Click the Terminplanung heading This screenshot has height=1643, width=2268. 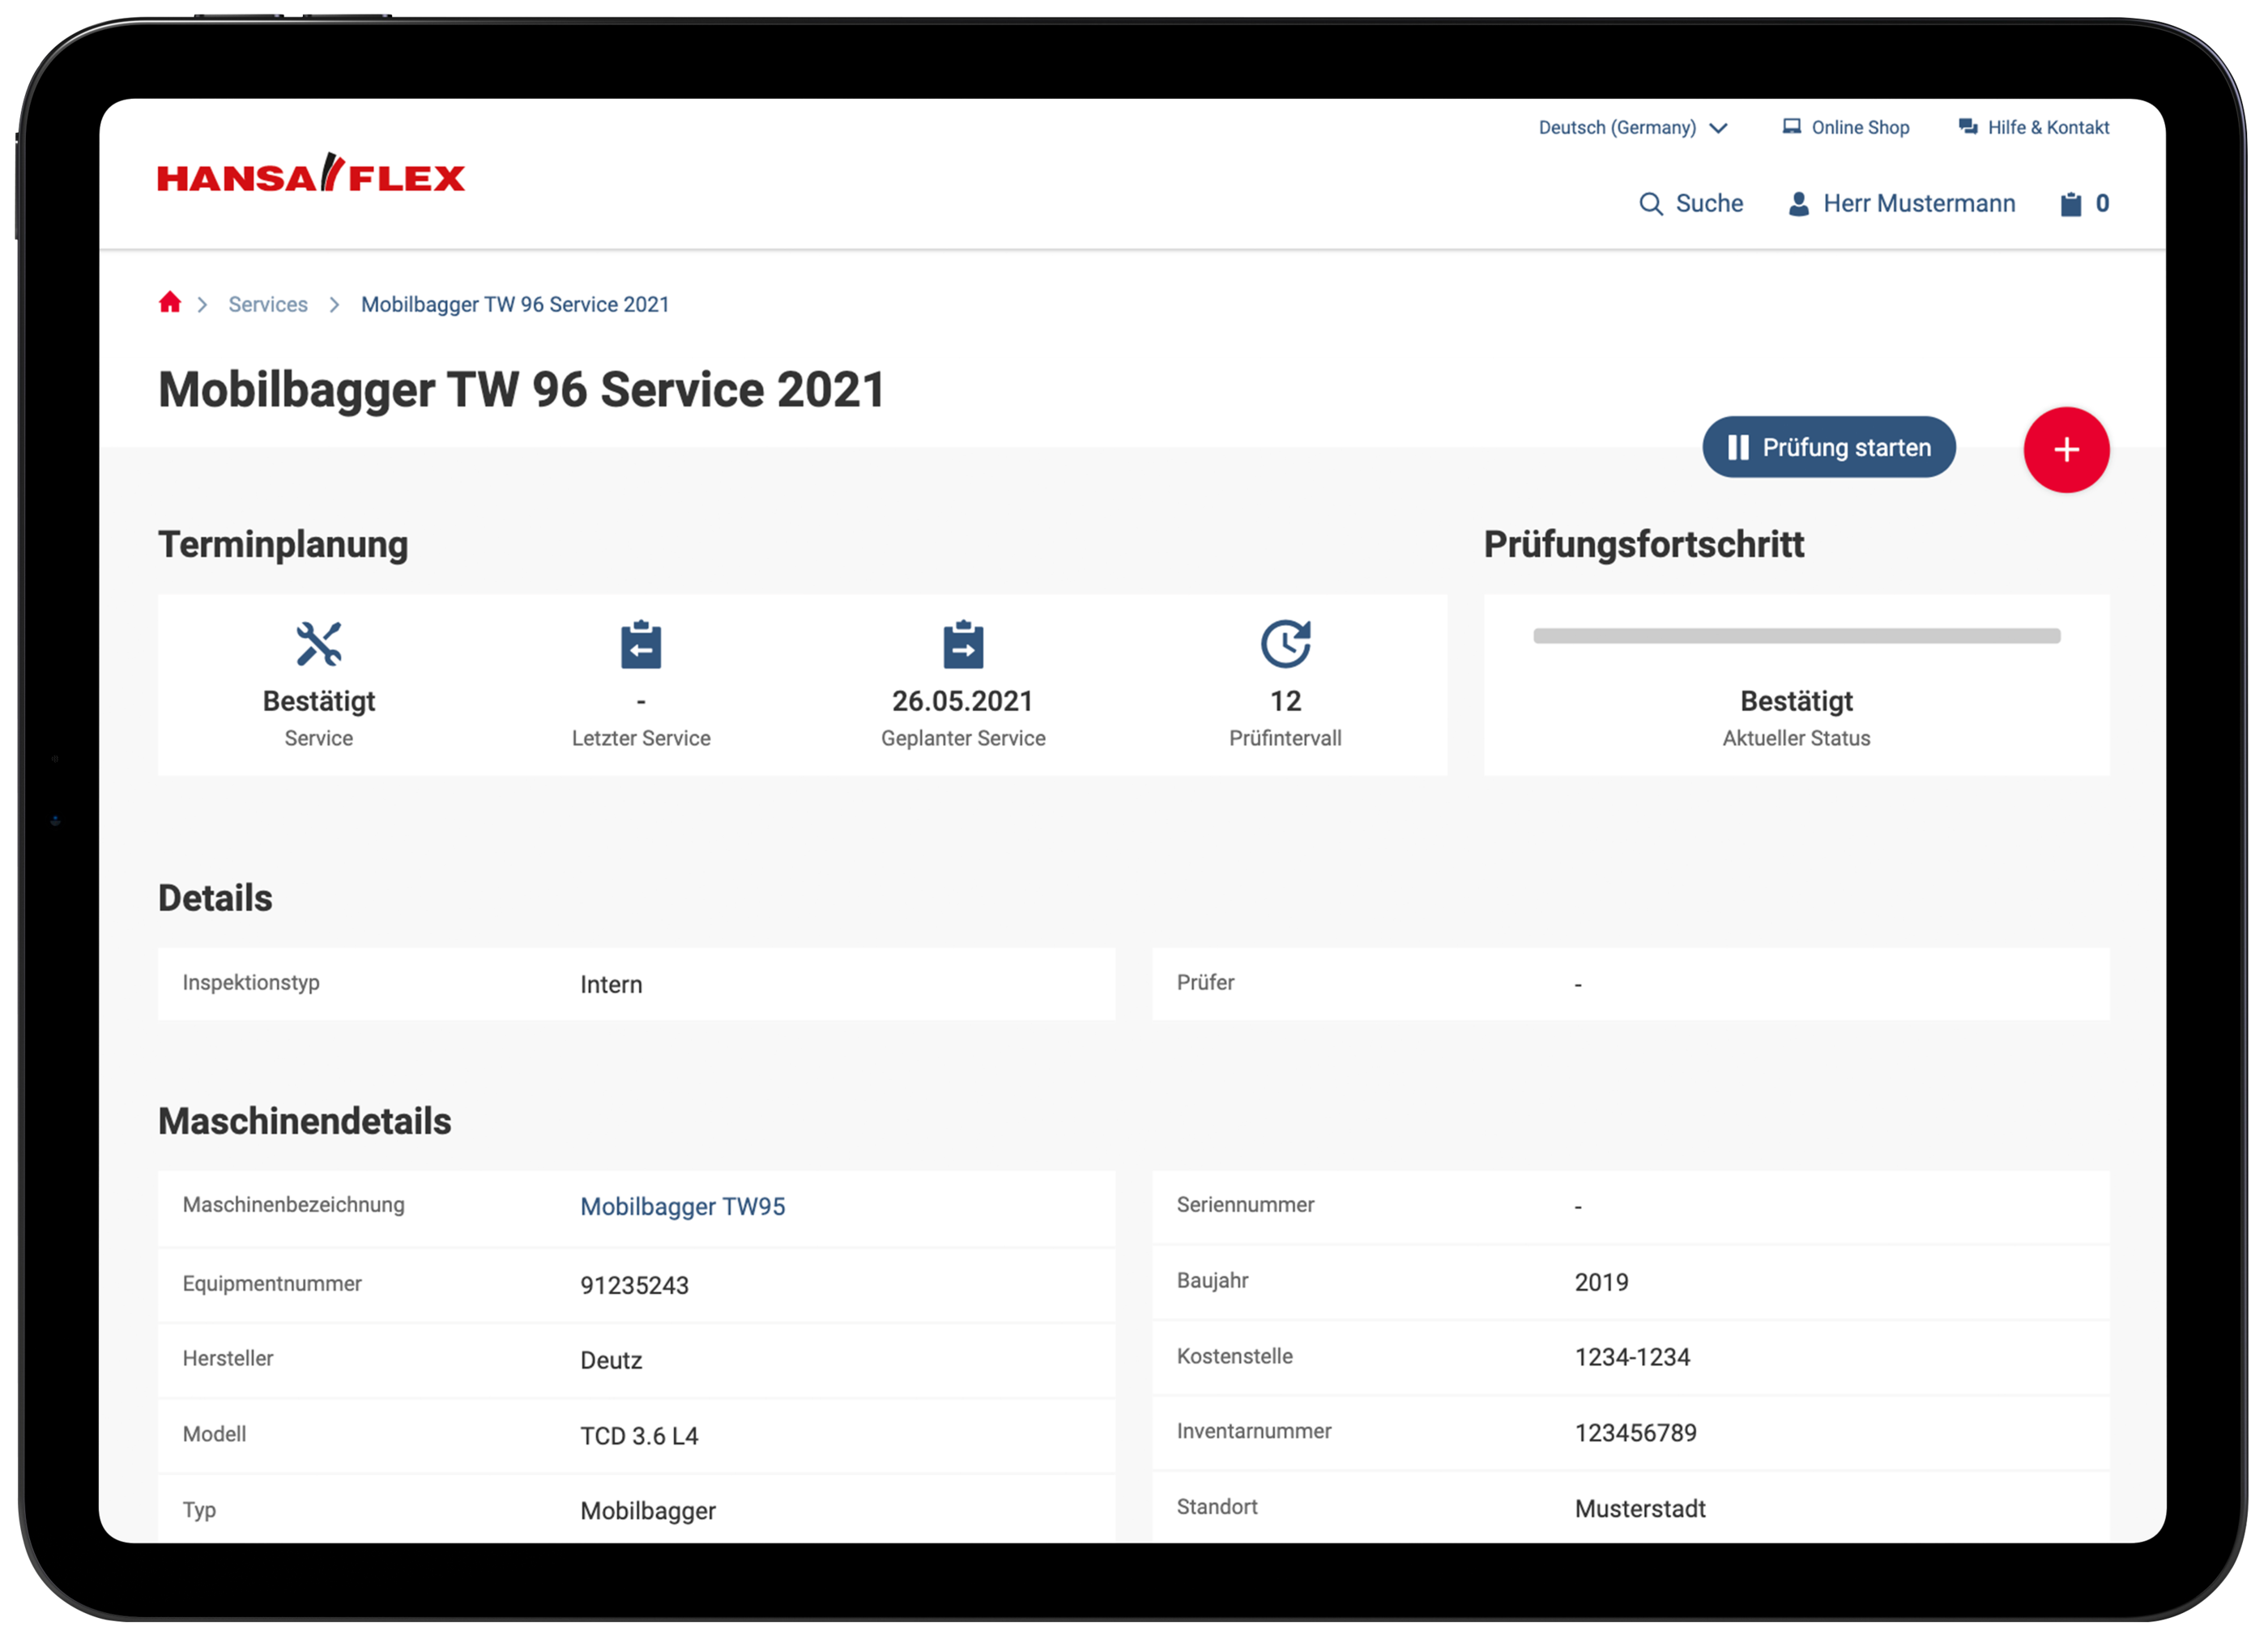point(283,546)
